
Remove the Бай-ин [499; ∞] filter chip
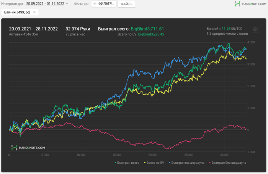tap(34, 12)
